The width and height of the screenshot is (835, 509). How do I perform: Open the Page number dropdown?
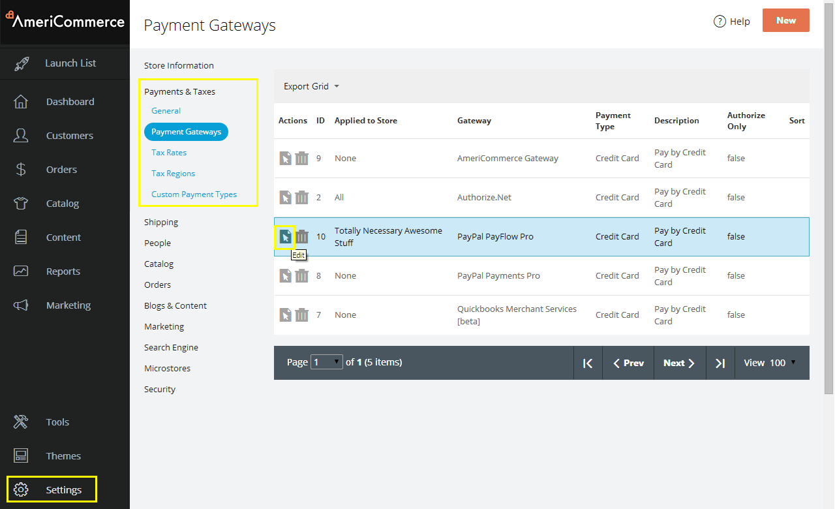327,362
